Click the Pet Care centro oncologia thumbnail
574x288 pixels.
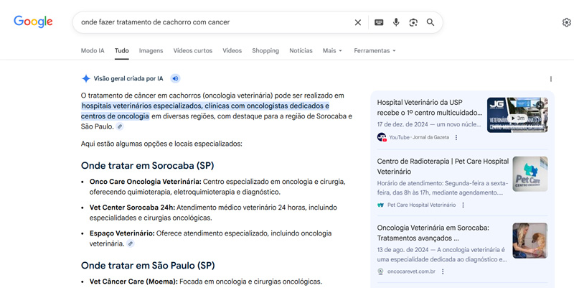pyautogui.click(x=530, y=174)
